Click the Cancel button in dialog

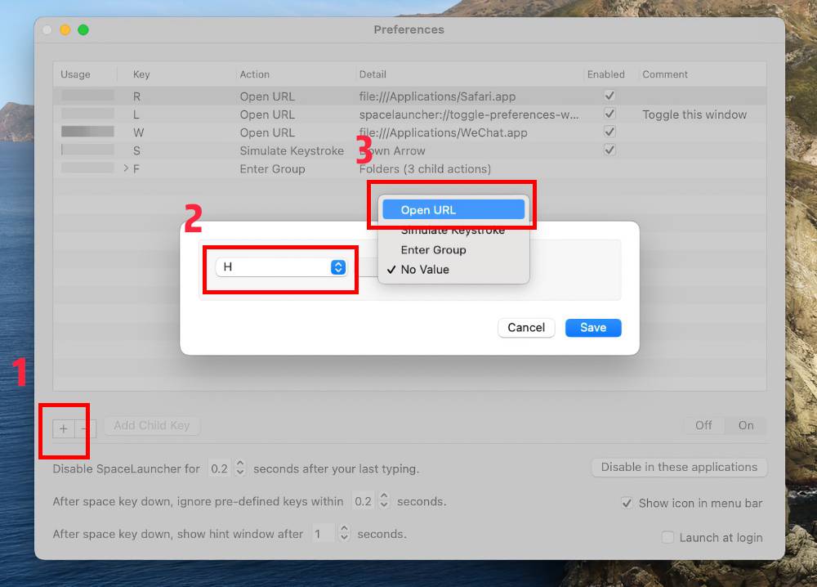coord(526,328)
